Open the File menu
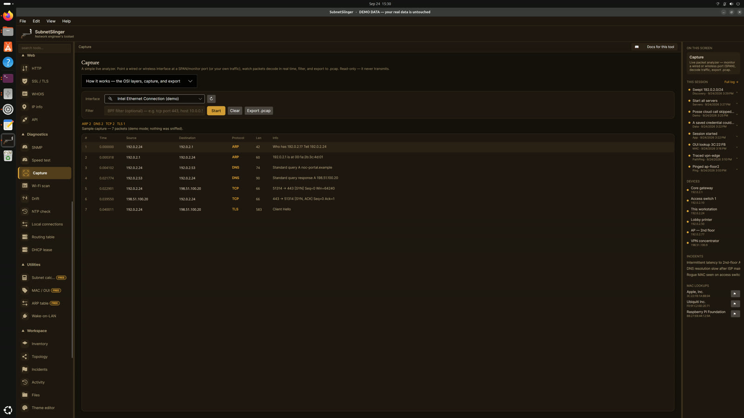This screenshot has height=418, width=744. click(x=23, y=21)
